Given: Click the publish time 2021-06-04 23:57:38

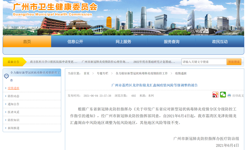Looking at the screenshot, I should (x=97, y=96).
